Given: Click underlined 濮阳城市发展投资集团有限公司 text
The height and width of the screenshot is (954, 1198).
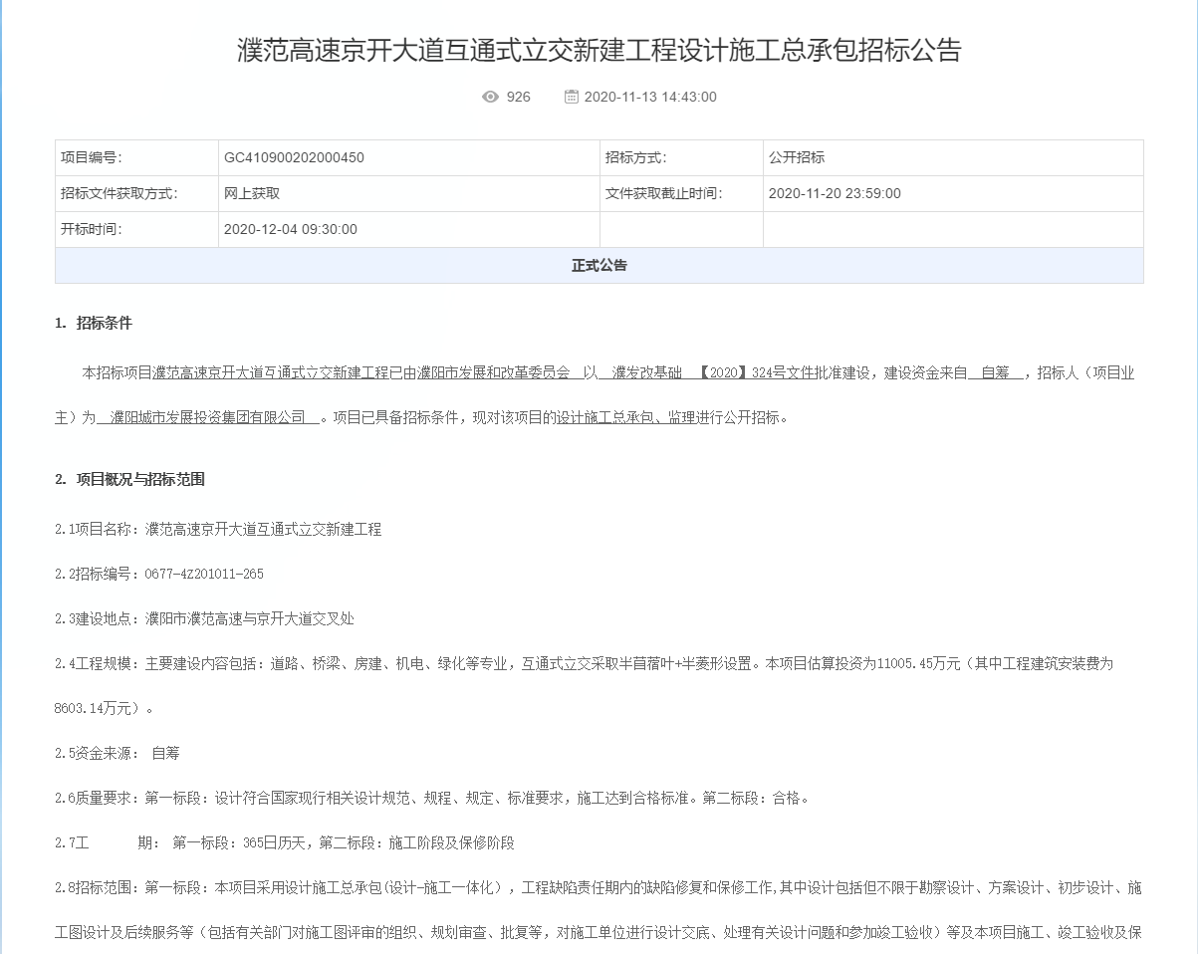Looking at the screenshot, I should tap(208, 418).
